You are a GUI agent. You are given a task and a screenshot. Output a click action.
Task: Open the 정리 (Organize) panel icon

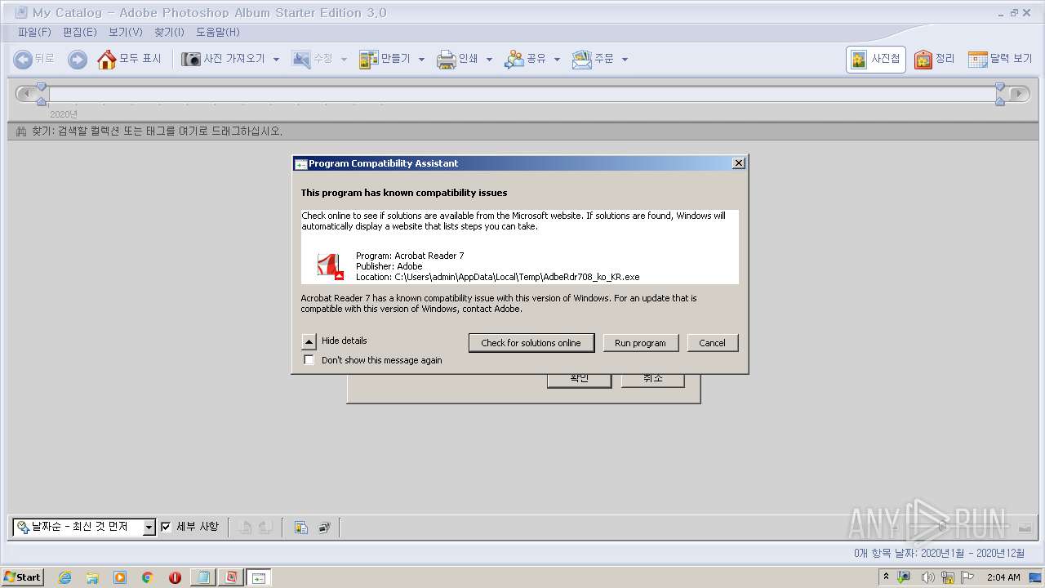923,59
